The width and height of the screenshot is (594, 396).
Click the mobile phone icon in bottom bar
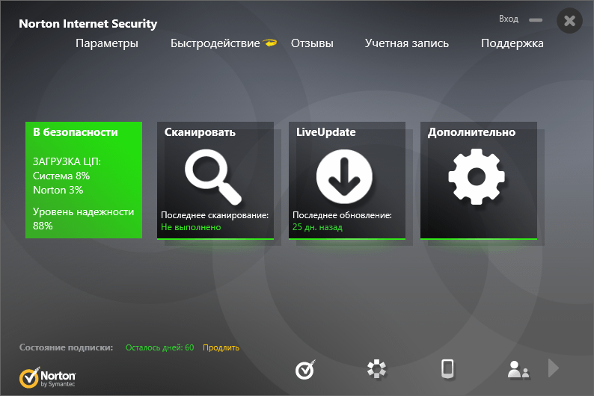coord(448,369)
